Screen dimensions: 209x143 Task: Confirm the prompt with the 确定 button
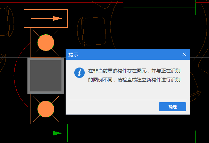[172, 107]
